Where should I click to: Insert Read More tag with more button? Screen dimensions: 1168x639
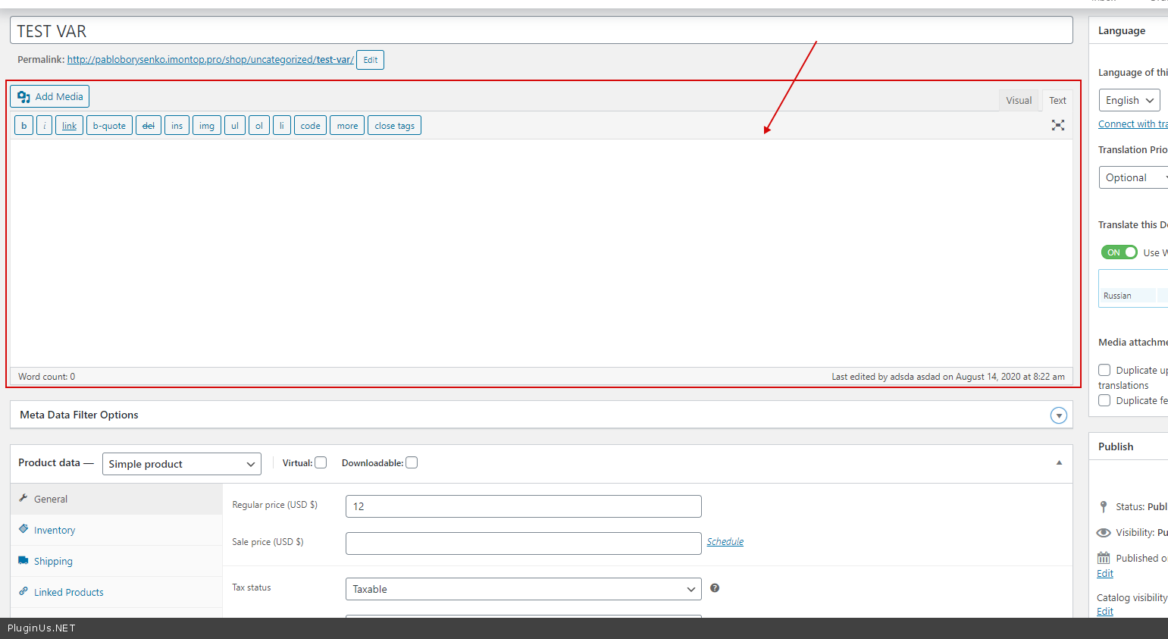(x=347, y=125)
